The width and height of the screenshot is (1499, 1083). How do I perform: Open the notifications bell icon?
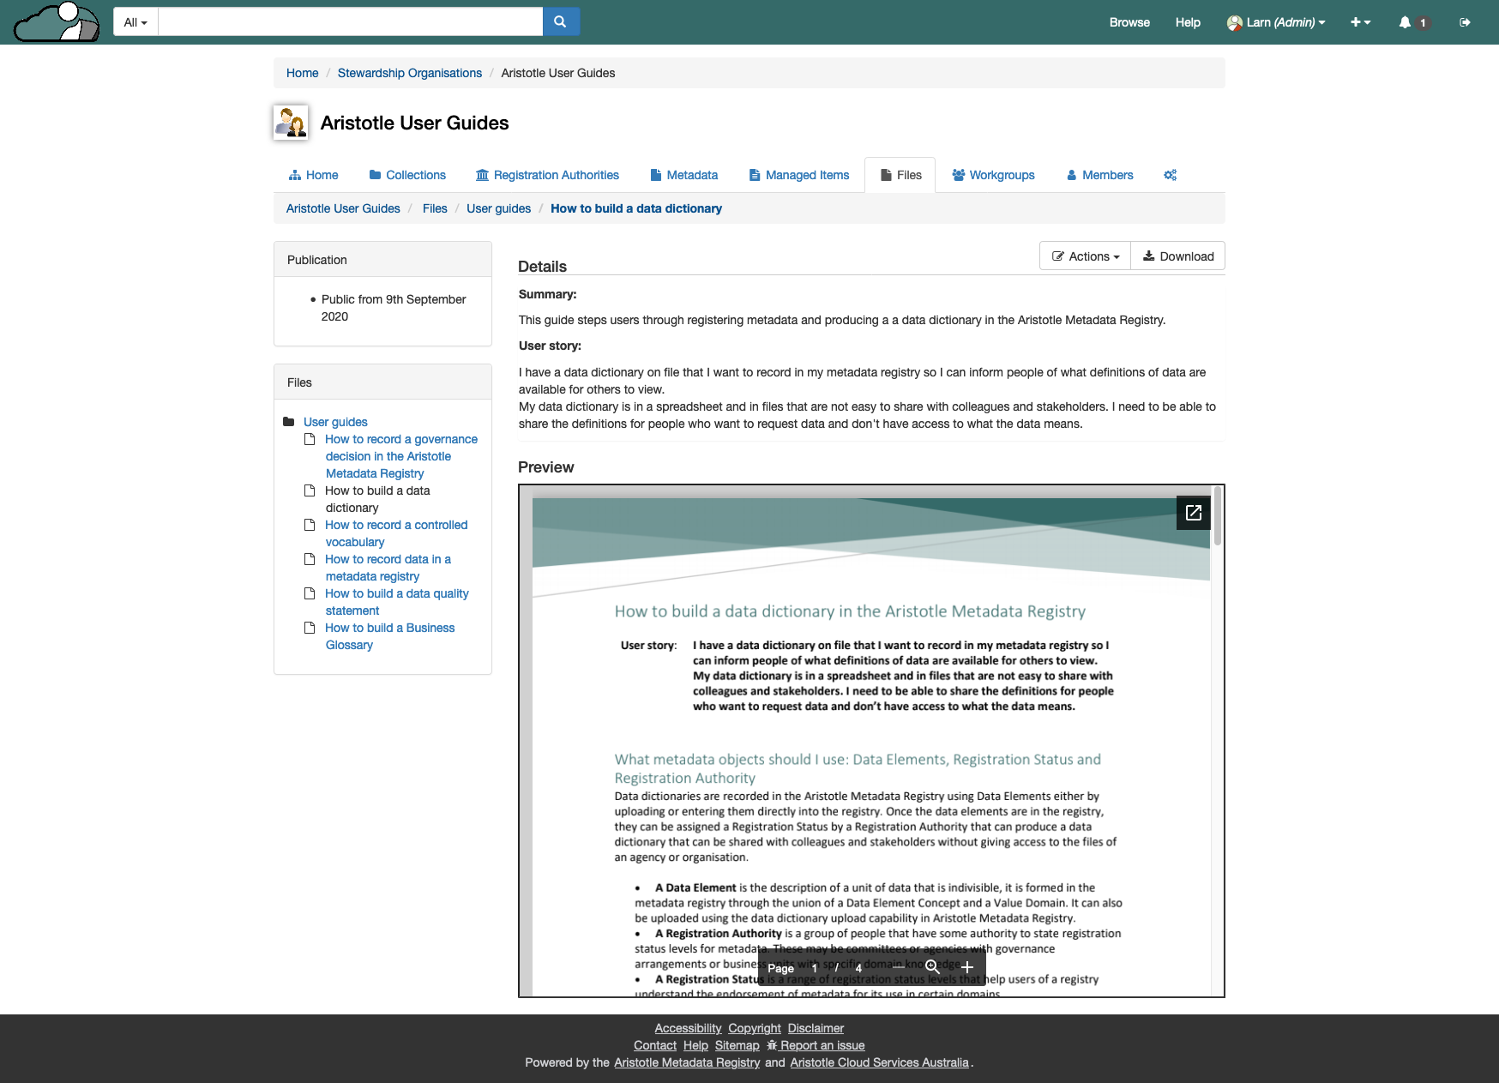click(1405, 22)
